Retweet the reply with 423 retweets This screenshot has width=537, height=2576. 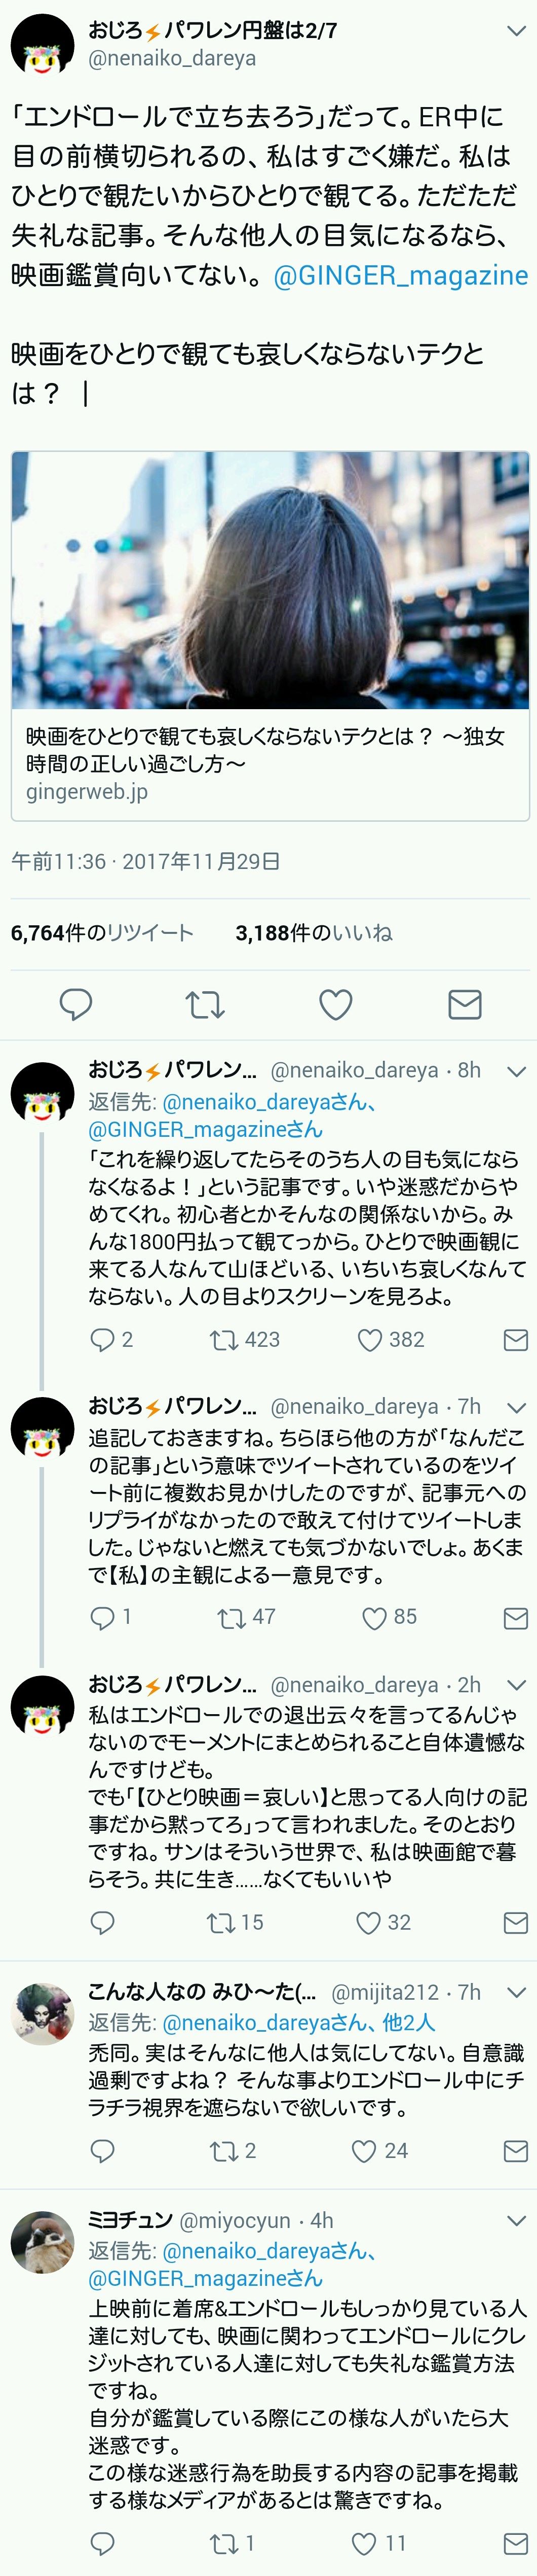(223, 1340)
